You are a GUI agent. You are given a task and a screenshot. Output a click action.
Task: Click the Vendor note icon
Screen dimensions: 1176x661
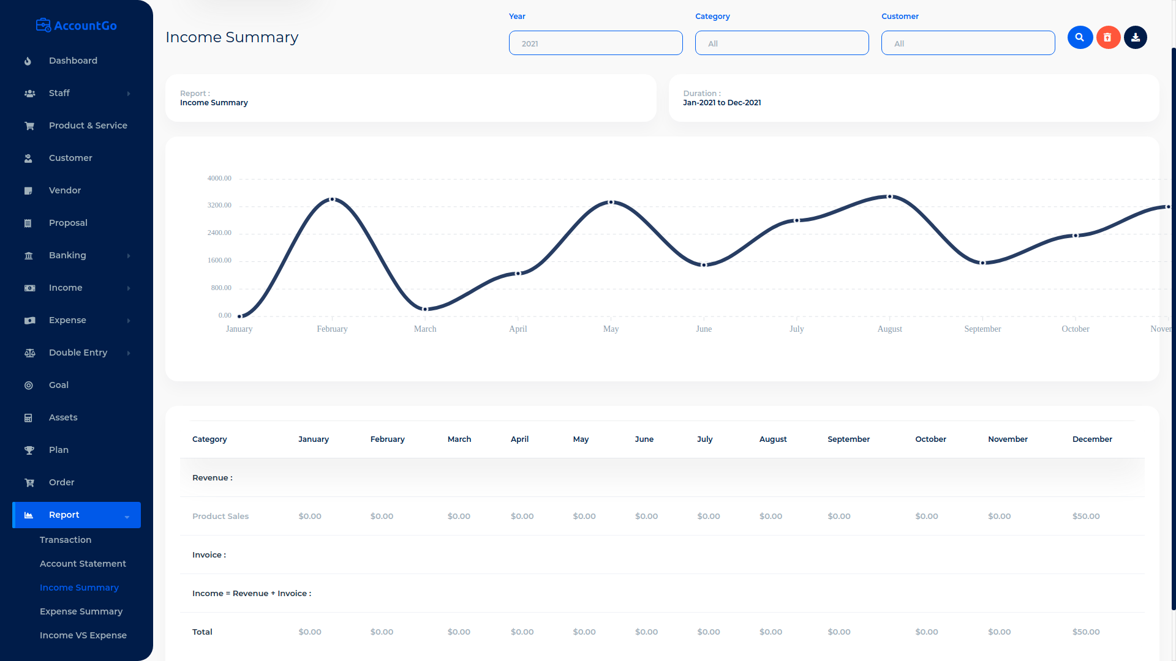28,191
